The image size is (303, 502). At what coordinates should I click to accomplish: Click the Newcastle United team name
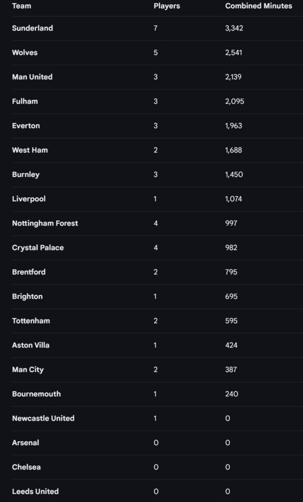pos(43,418)
